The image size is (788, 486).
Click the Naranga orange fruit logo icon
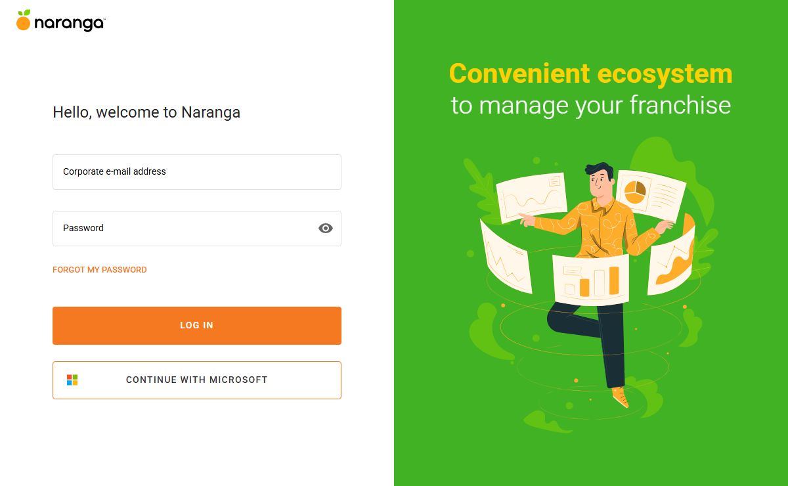click(x=24, y=21)
